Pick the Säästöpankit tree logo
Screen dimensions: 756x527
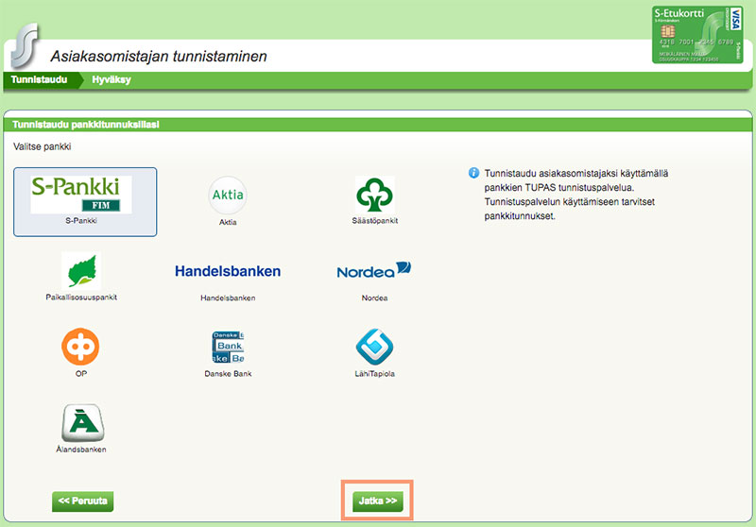pos(374,195)
